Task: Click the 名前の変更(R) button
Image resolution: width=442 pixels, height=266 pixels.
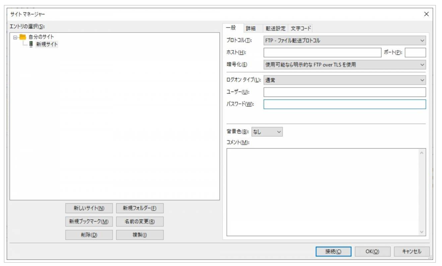Action: pyautogui.click(x=140, y=221)
